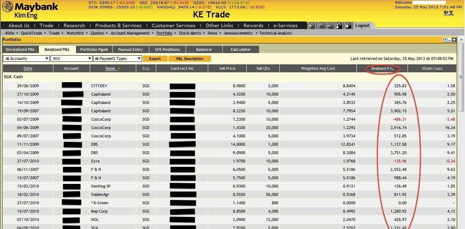Switch language using the 中文 link
The image size is (465, 229).
click(449, 13)
